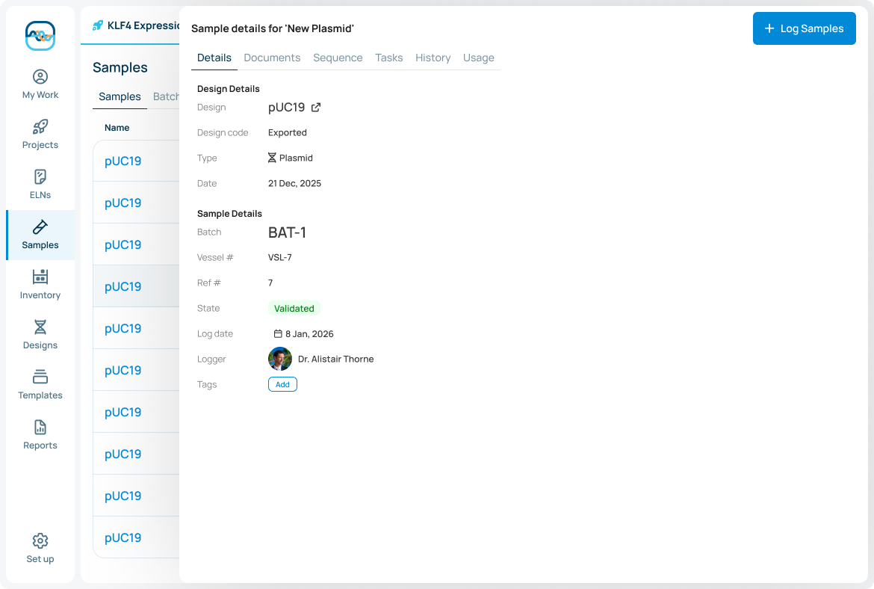Screen dimensions: 874x589
Task: Open ELNs notebook icon
Action: [40, 177]
